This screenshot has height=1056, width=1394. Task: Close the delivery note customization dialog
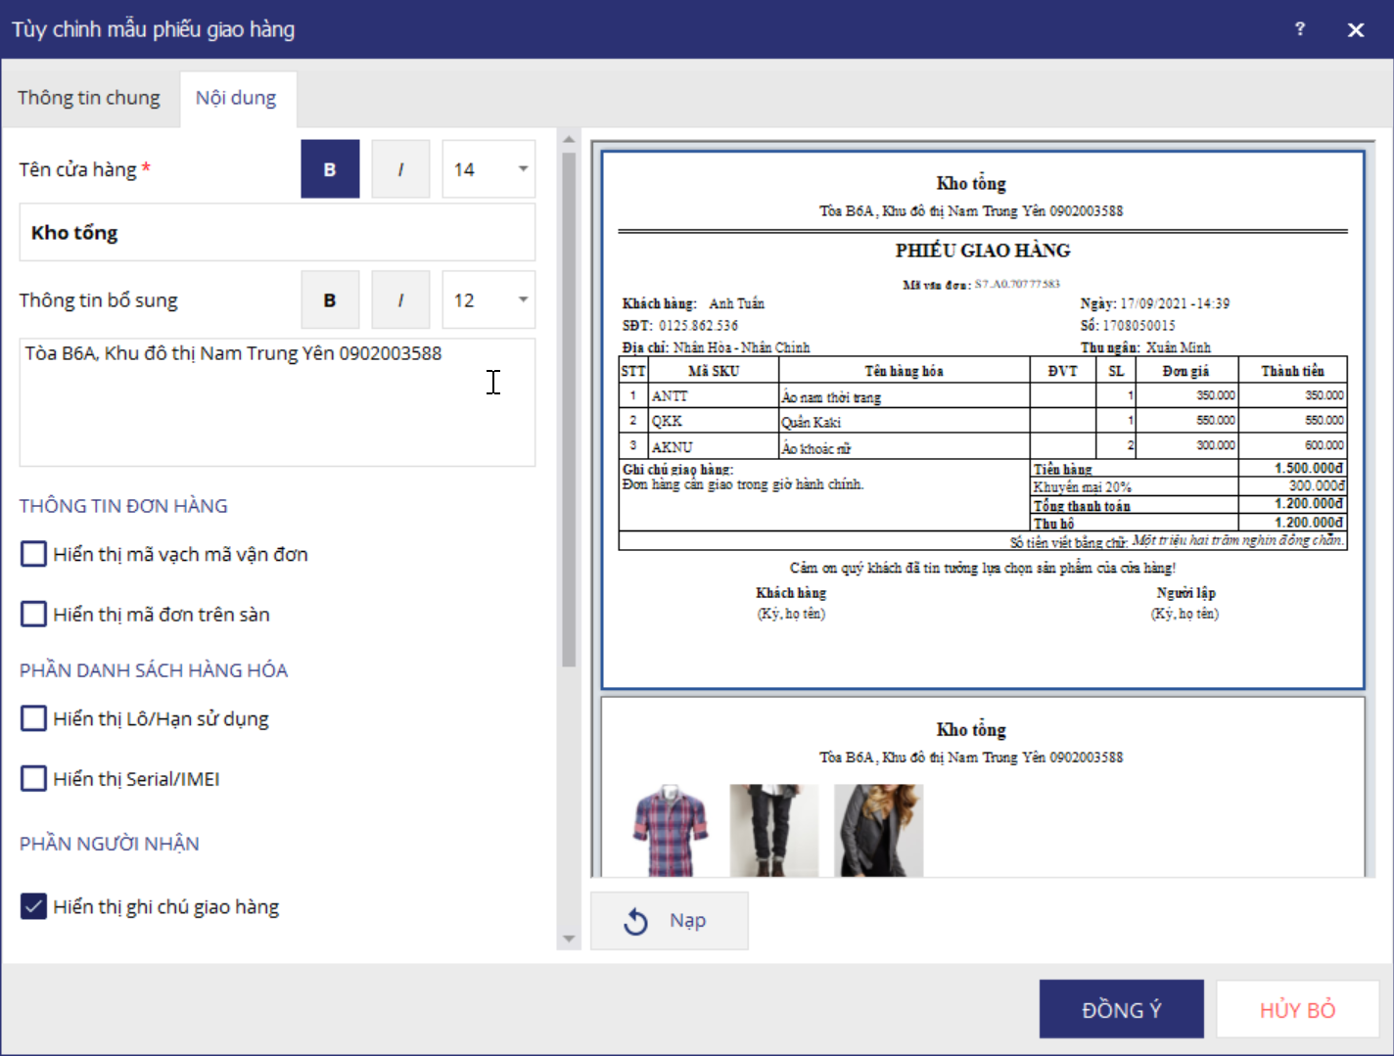tap(1356, 30)
